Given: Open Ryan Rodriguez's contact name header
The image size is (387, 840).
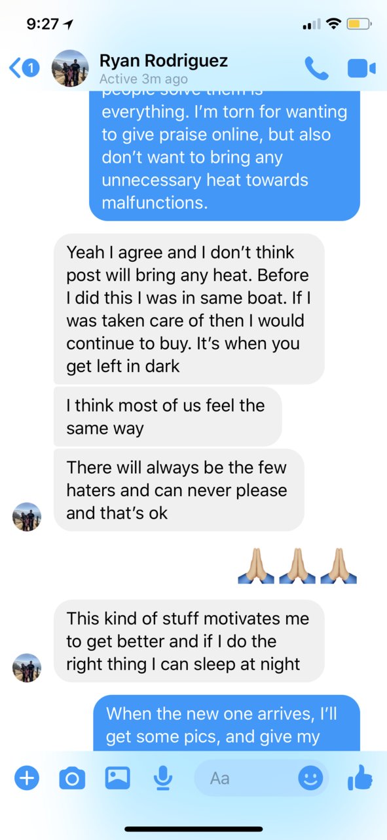Looking at the screenshot, I should [164, 61].
